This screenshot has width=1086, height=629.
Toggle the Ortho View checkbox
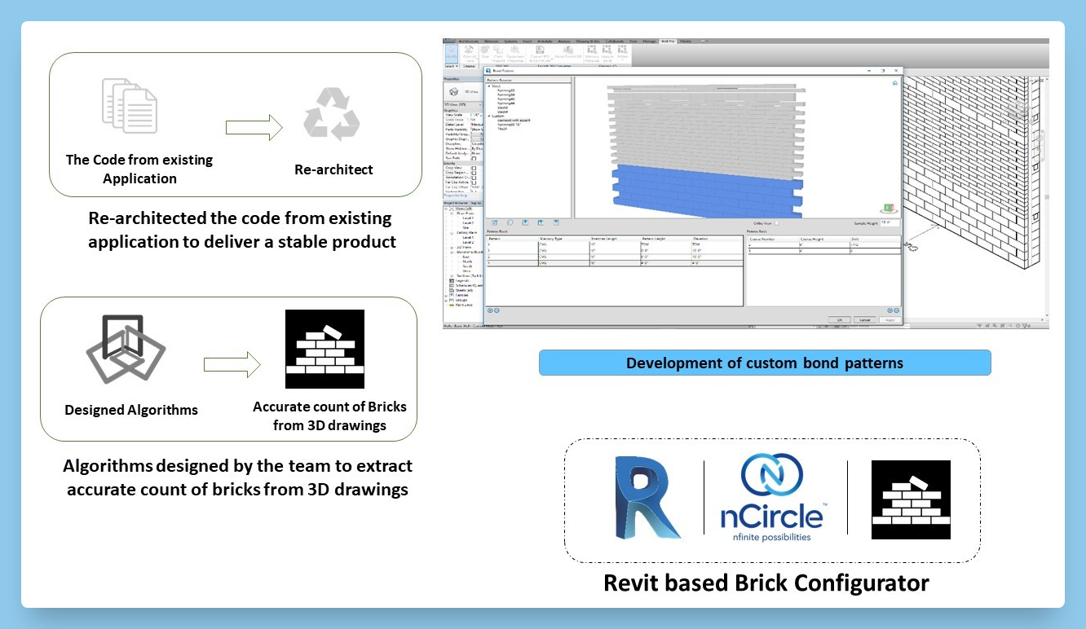pos(776,222)
